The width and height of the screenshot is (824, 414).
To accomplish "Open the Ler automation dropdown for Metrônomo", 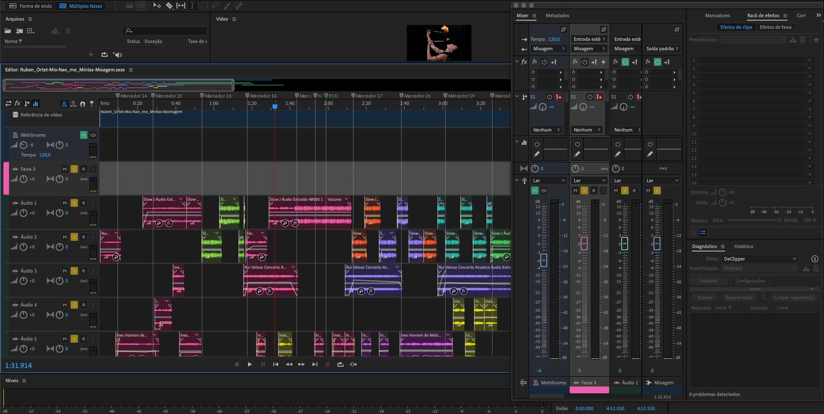I will [x=549, y=181].
